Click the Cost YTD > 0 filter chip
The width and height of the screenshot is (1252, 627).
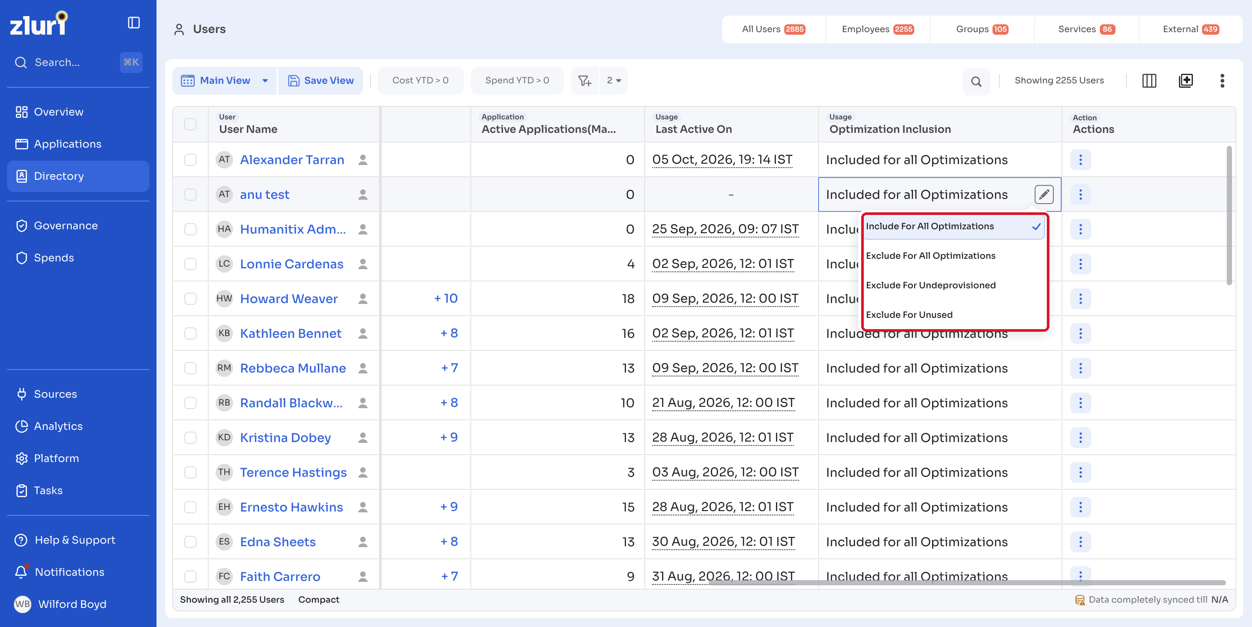point(420,81)
